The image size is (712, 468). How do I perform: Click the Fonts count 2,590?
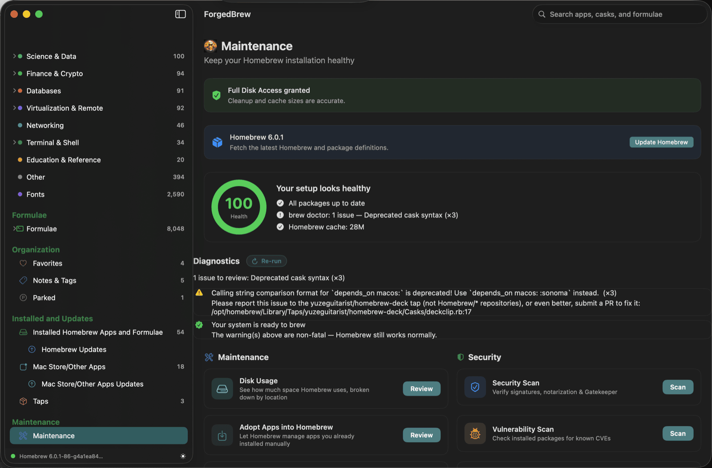(x=175, y=194)
